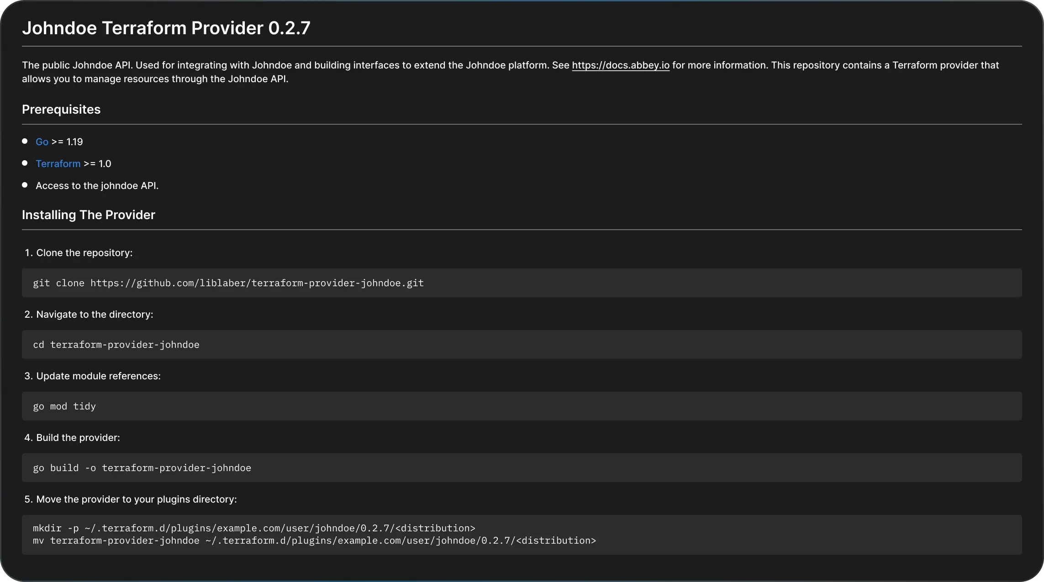Open the Go download link
This screenshot has height=582, width=1044.
point(42,142)
